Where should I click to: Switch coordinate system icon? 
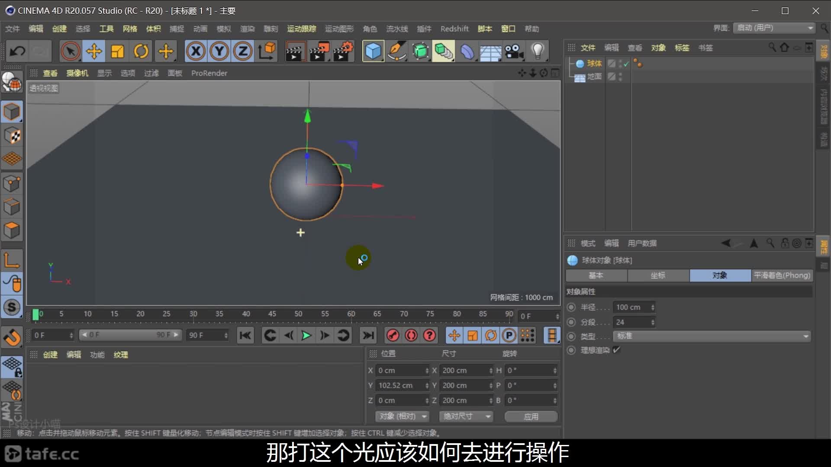coord(267,51)
